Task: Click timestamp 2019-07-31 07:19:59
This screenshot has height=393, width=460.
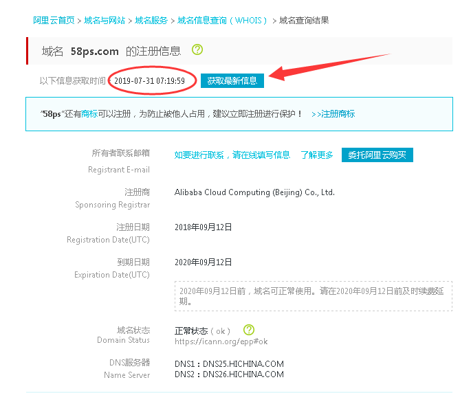Action: 149,81
